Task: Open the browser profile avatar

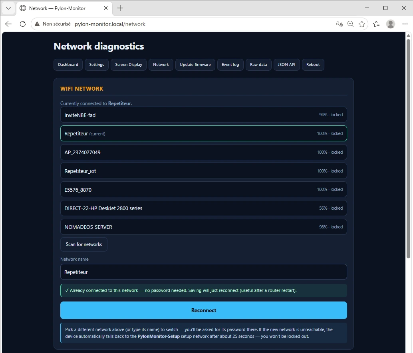Action: coord(390,24)
